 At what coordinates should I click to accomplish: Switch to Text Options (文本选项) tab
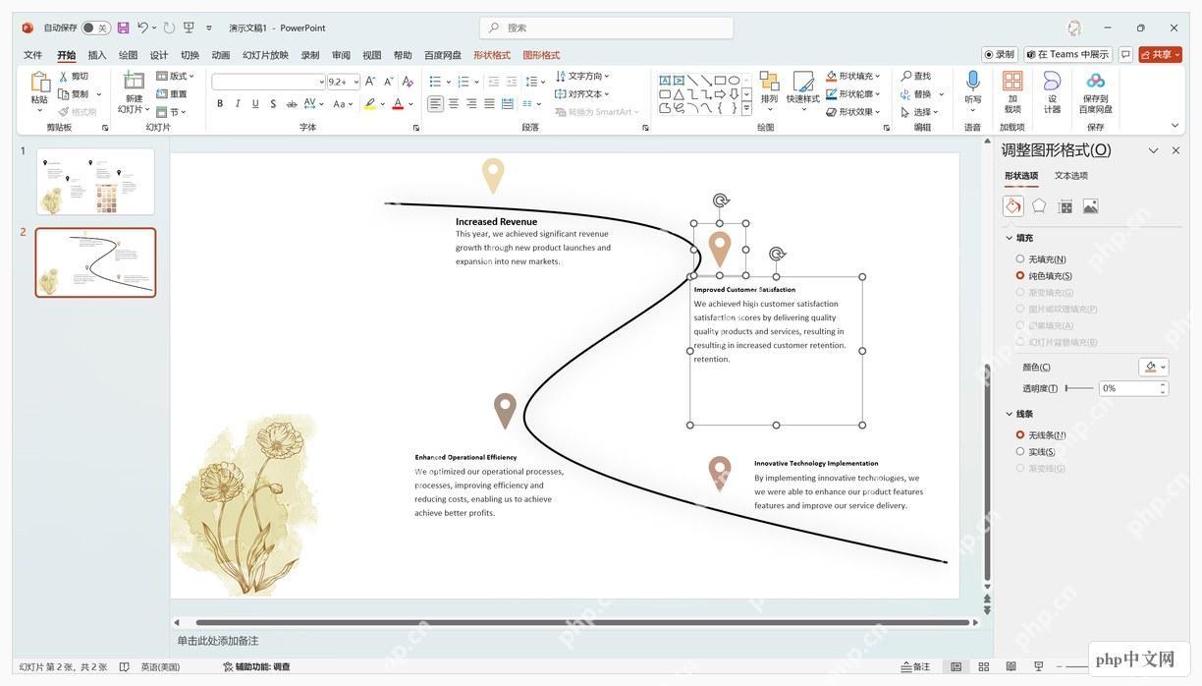(x=1071, y=176)
